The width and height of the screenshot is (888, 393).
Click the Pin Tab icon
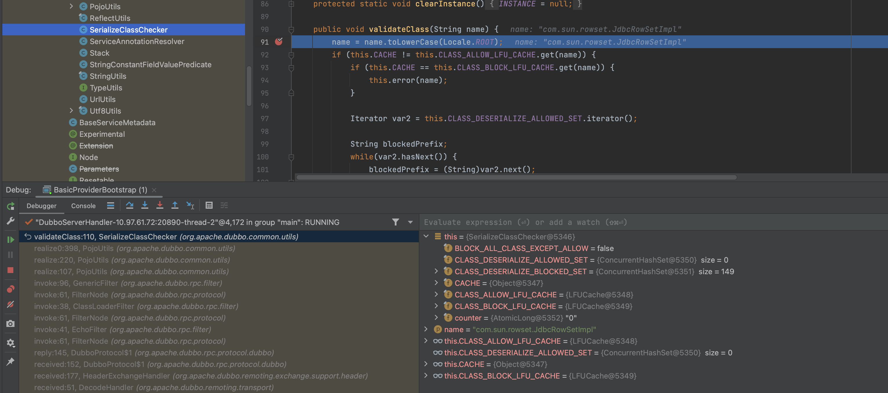[x=10, y=361]
